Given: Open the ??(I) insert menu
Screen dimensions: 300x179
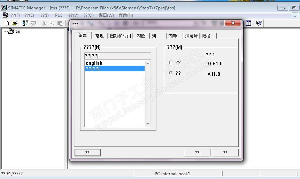Looking at the screenshot, I should click(x=45, y=15).
